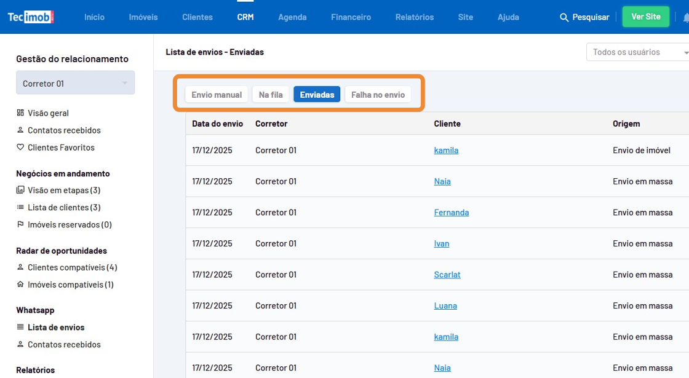The width and height of the screenshot is (689, 378).
Task: Open client link Fernanda
Action: click(451, 213)
